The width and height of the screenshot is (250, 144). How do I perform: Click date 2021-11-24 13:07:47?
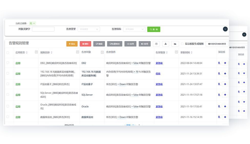pyautogui.click(x=191, y=84)
